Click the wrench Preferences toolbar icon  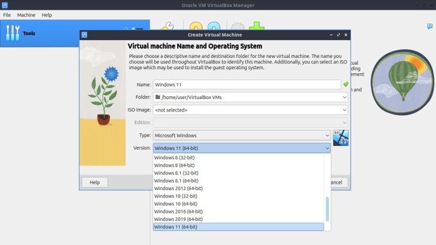pos(168,26)
